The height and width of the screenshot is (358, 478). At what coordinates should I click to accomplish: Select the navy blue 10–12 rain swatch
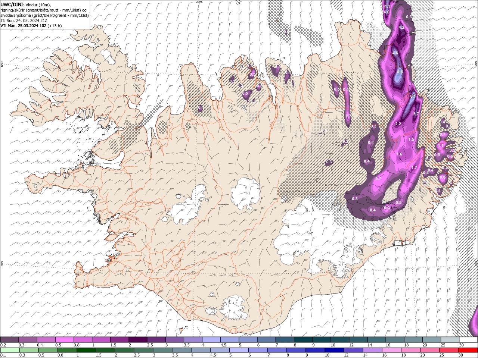pos(334,350)
